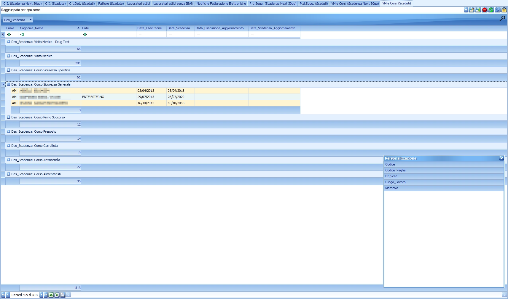Export the grid to Excel
508x299 pixels.
(51, 295)
